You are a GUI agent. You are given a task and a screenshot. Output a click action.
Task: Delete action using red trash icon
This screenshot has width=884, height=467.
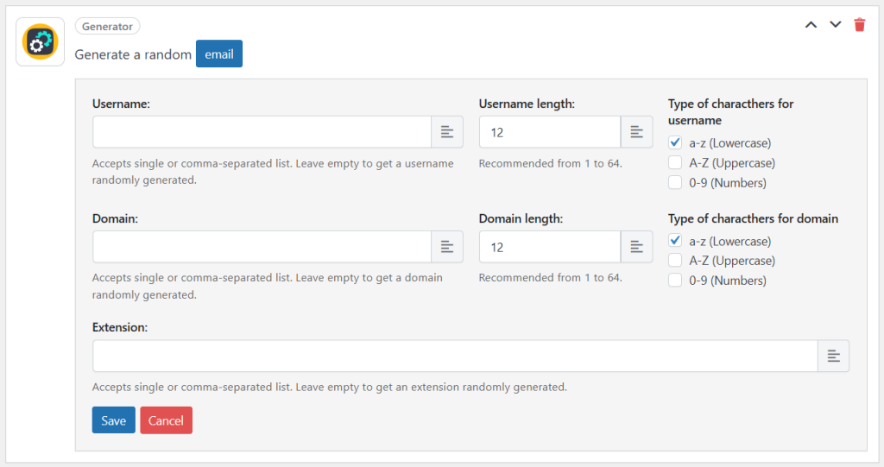point(859,24)
